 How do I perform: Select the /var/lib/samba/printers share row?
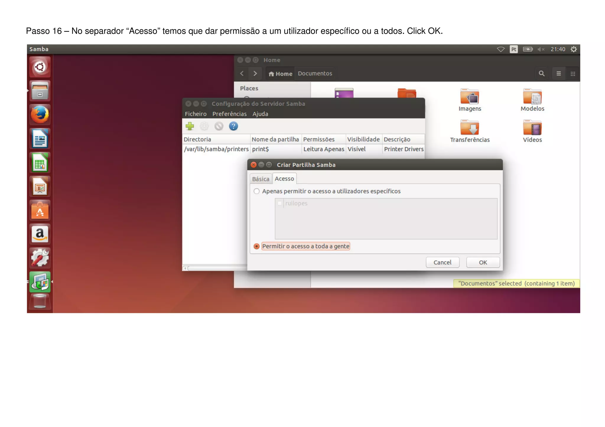(x=303, y=149)
